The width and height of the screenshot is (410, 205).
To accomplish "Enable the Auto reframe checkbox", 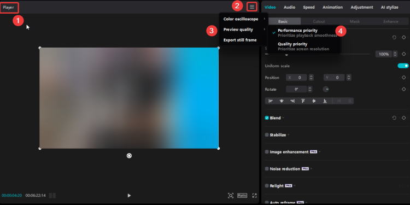I will [267, 203].
